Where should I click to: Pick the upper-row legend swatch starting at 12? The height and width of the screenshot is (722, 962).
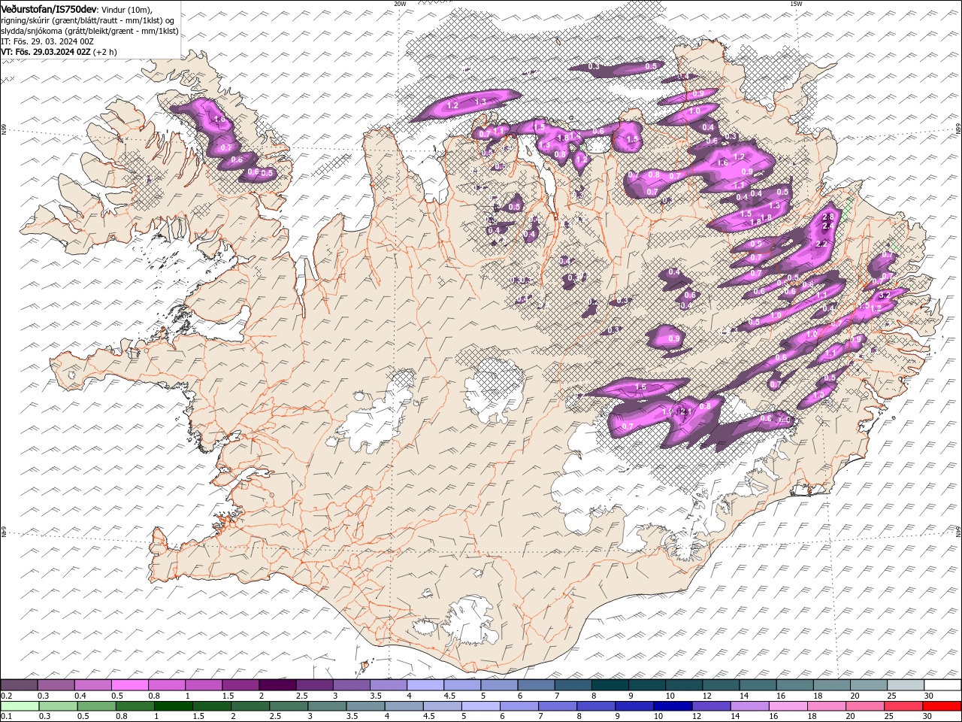(721, 685)
